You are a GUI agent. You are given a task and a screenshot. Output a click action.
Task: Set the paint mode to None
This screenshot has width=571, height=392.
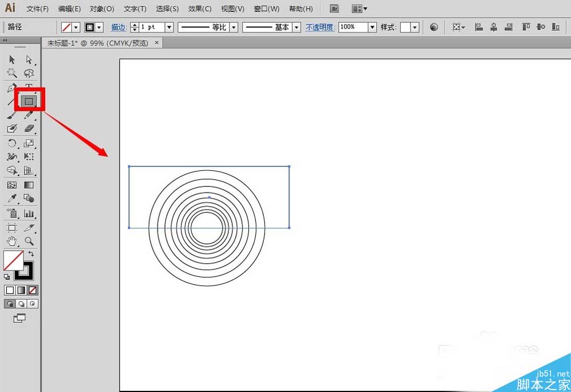pyautogui.click(x=33, y=290)
